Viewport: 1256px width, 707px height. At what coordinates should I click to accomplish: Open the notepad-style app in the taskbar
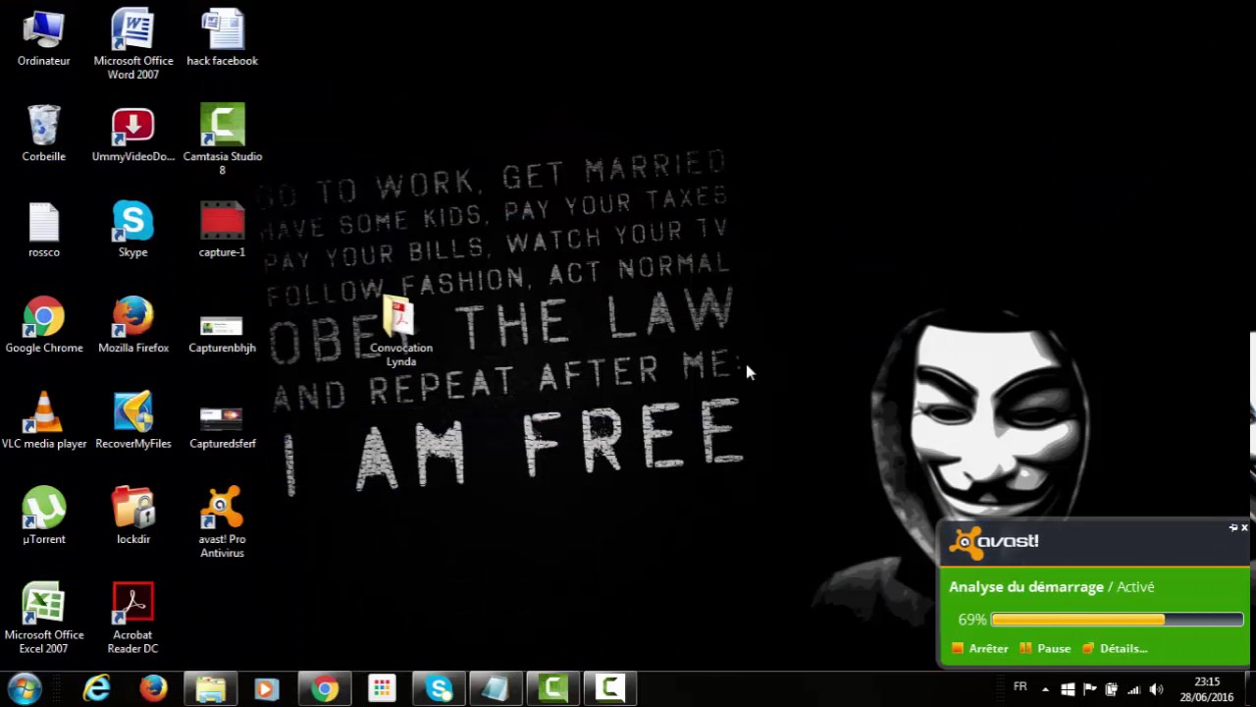point(496,689)
